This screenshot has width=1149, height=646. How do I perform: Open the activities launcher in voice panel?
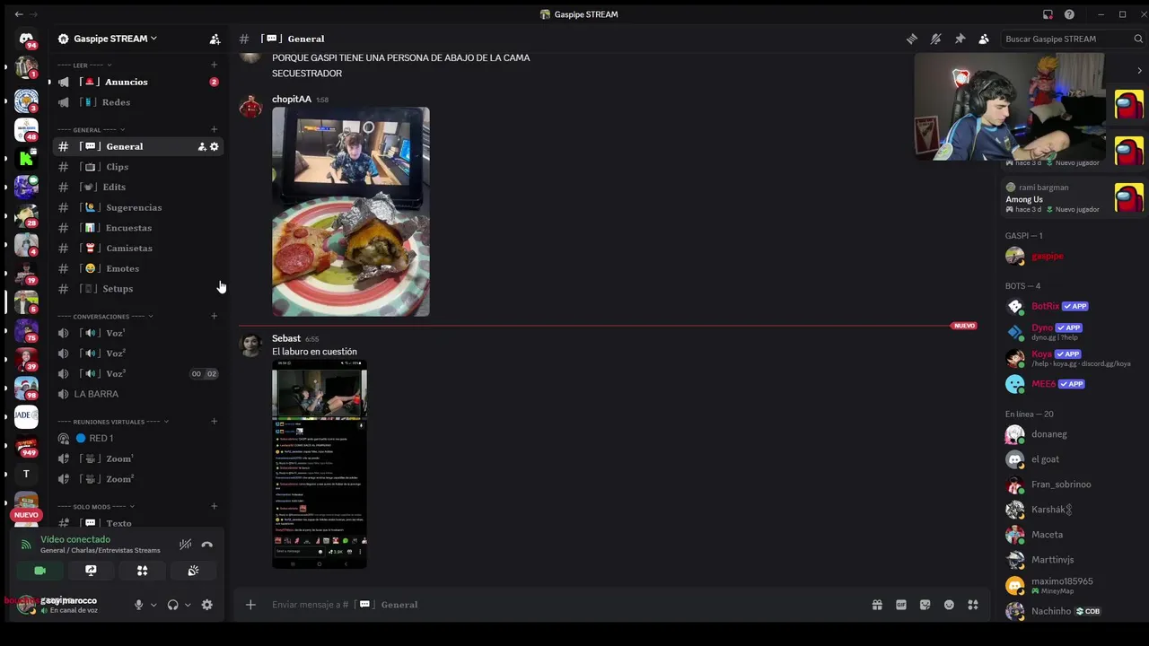142,571
